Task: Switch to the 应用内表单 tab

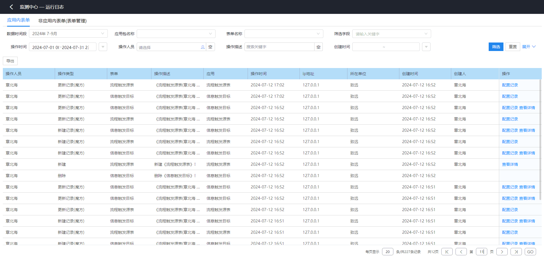Action: tap(18, 20)
